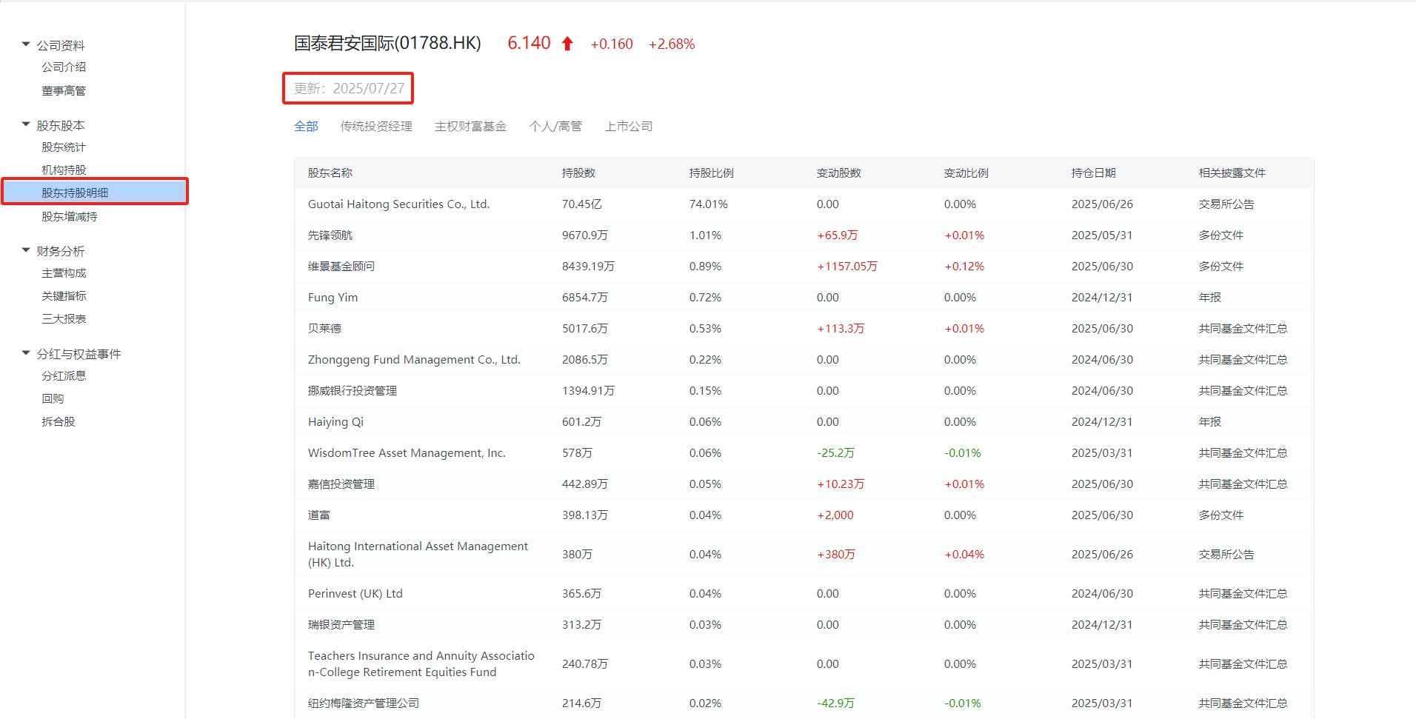This screenshot has height=719, width=1416.
Task: Open 交易所公告 for Guotai Haitong Securities
Action: coord(1226,204)
